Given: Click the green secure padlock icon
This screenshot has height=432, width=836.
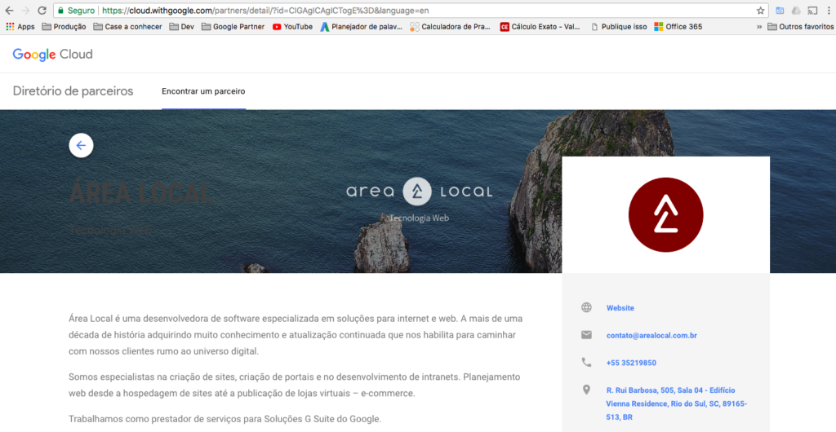Looking at the screenshot, I should 60,11.
